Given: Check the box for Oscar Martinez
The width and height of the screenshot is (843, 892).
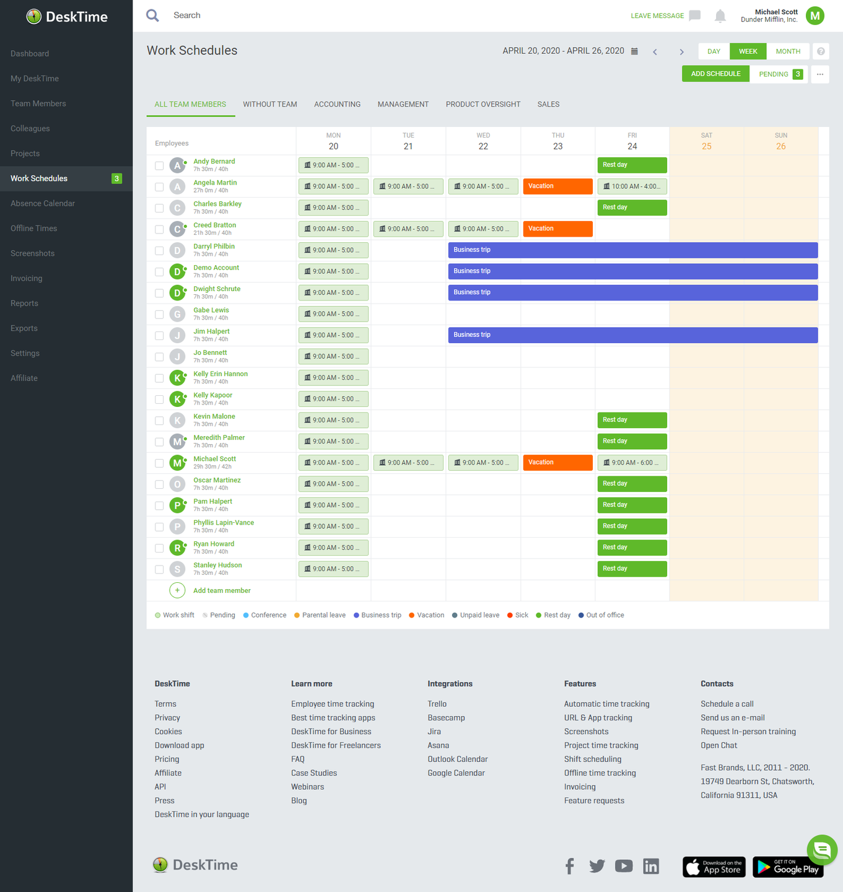Looking at the screenshot, I should tap(159, 484).
